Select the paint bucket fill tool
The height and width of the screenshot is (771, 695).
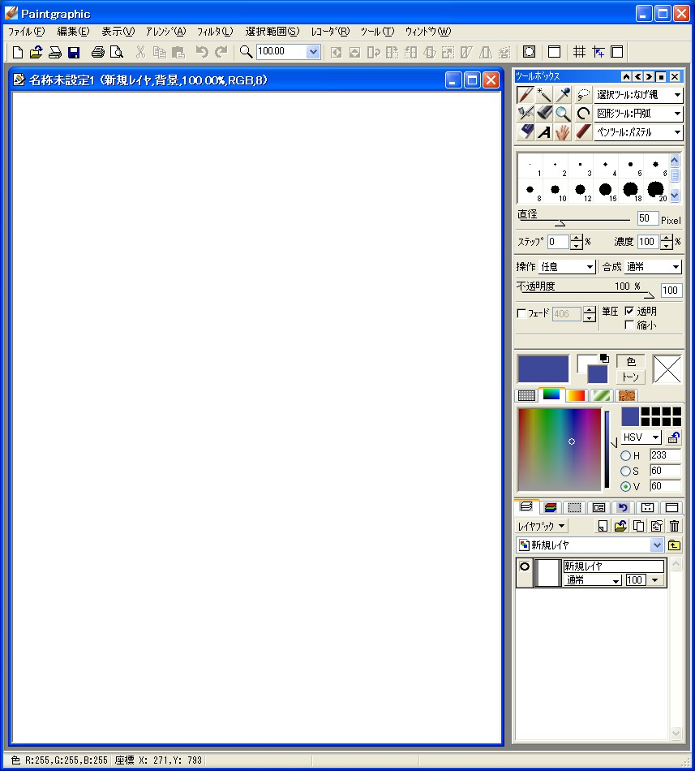(x=544, y=114)
